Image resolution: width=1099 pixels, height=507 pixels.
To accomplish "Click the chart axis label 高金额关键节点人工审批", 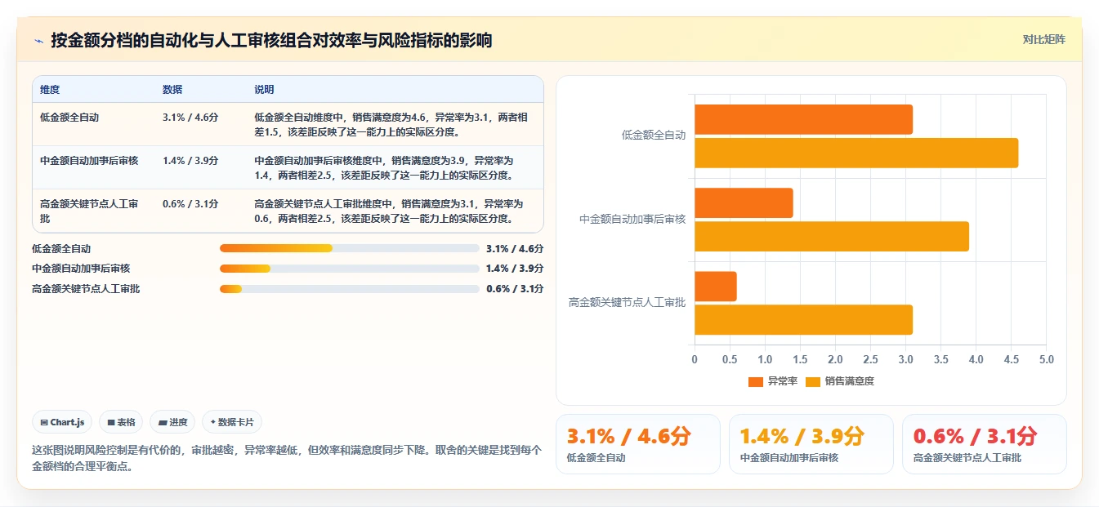I will pyautogui.click(x=628, y=303).
